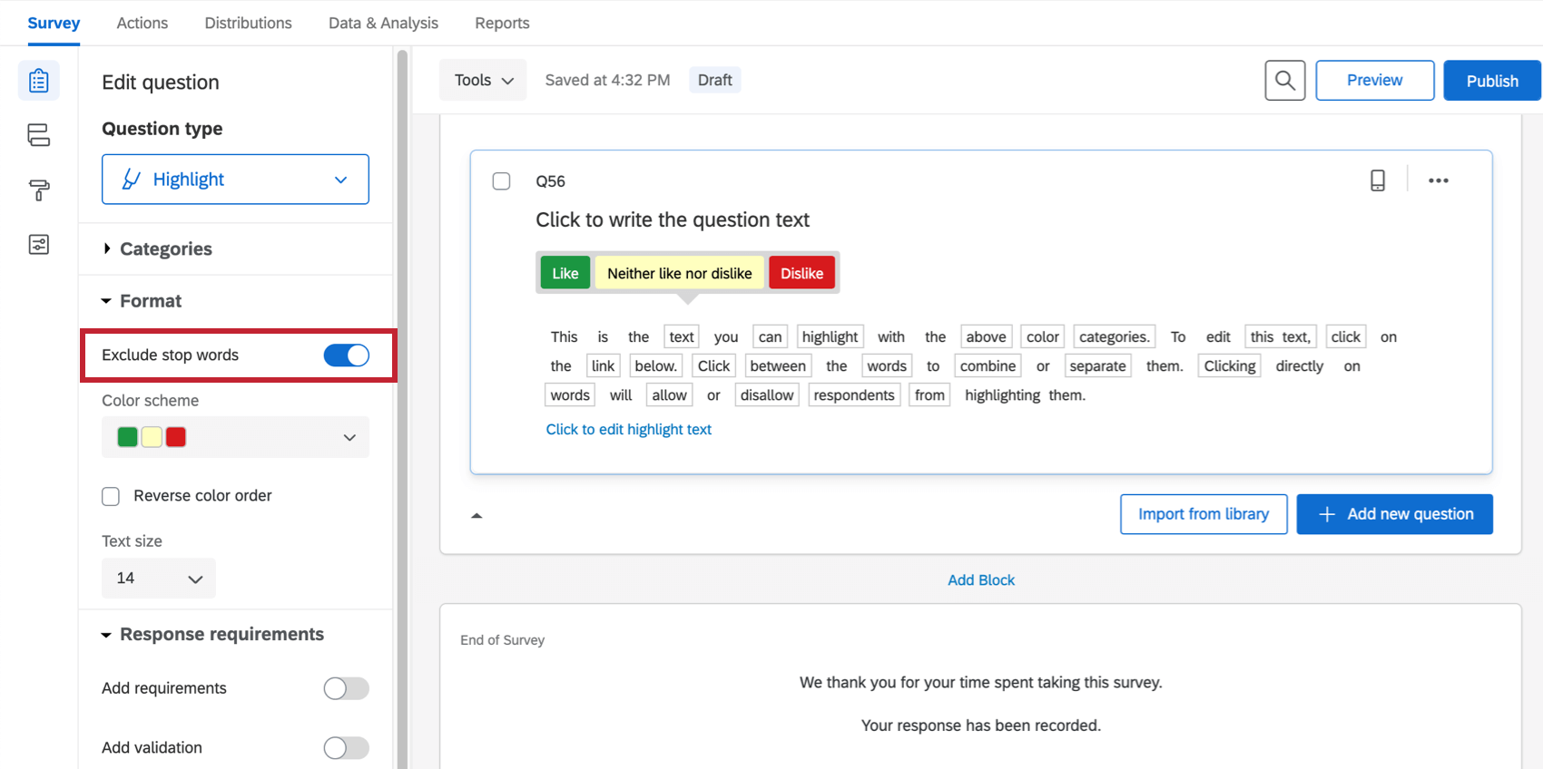
Task: Open the survey builder clipboard icon
Action: click(x=38, y=81)
